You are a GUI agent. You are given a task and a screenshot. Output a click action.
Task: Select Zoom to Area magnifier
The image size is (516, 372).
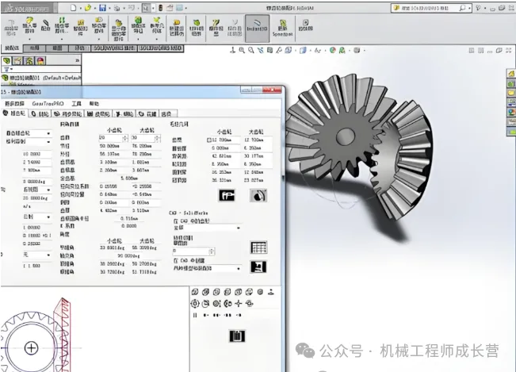pos(251,51)
